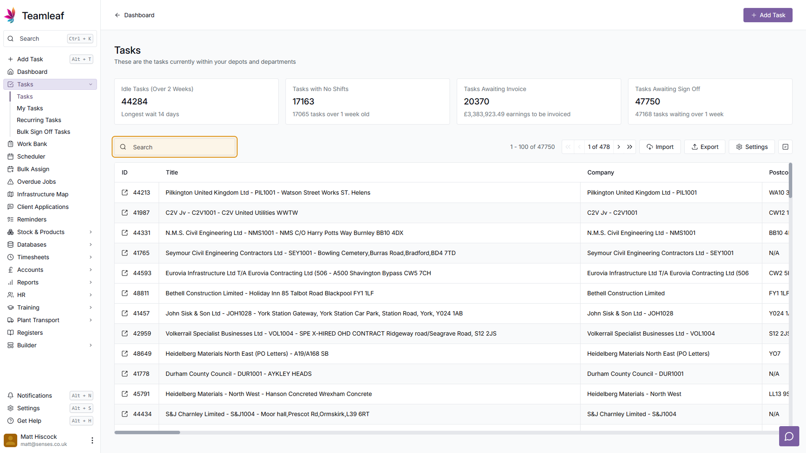Click back arrow next to Dashboard
The image size is (806, 453).
pos(118,15)
